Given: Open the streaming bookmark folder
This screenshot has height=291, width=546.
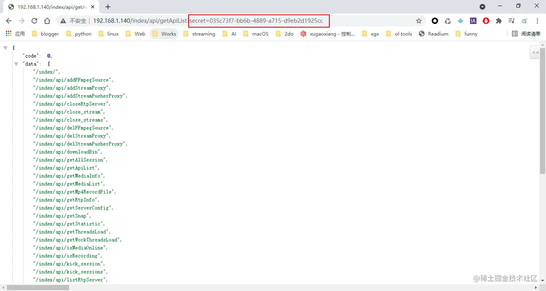Looking at the screenshot, I should pyautogui.click(x=199, y=34).
